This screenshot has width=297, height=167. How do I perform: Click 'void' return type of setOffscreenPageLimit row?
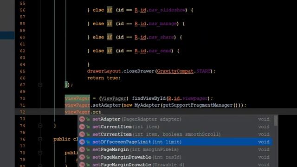[x=264, y=142]
